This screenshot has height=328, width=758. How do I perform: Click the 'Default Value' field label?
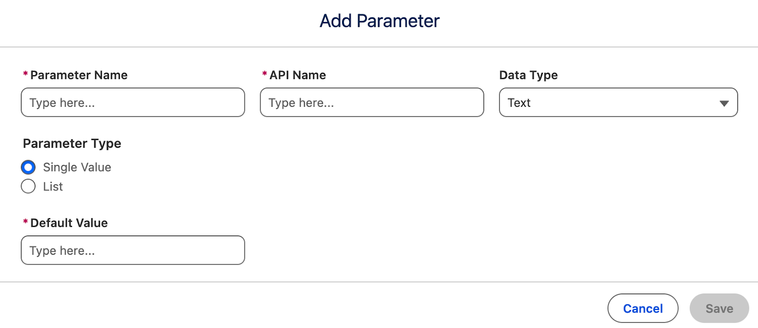(x=69, y=223)
